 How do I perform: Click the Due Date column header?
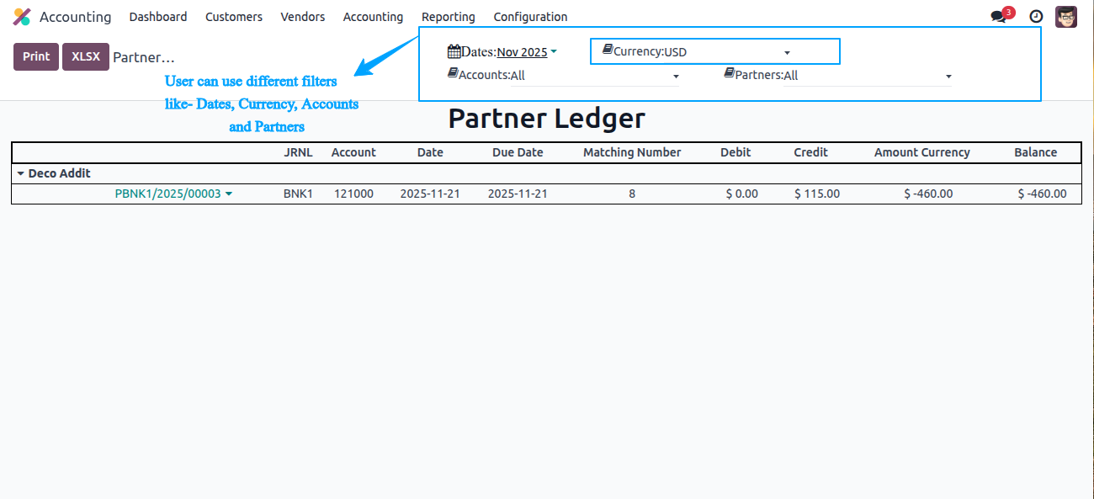click(518, 152)
